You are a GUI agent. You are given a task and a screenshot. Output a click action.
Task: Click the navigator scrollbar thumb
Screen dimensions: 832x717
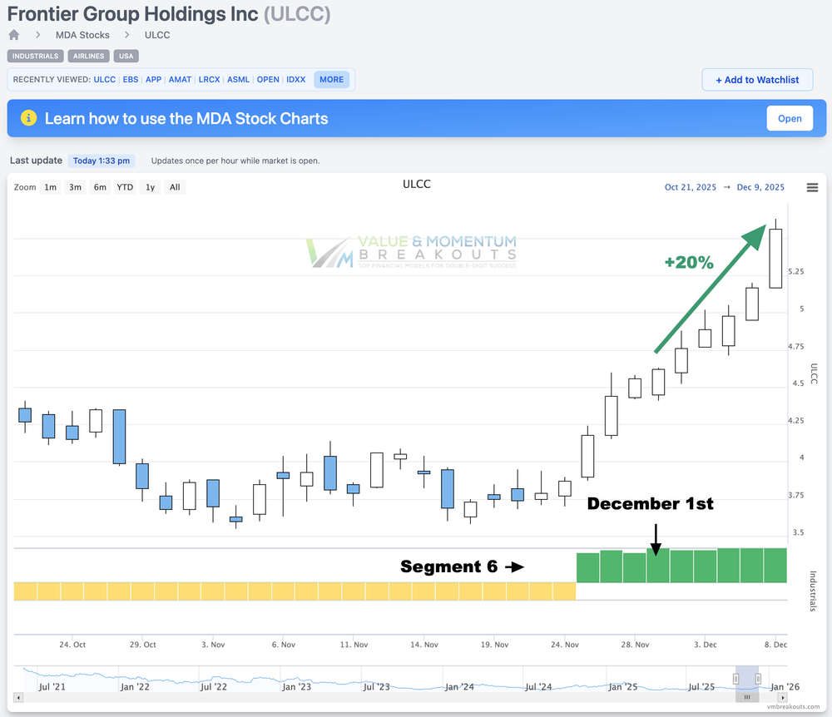pos(747,697)
